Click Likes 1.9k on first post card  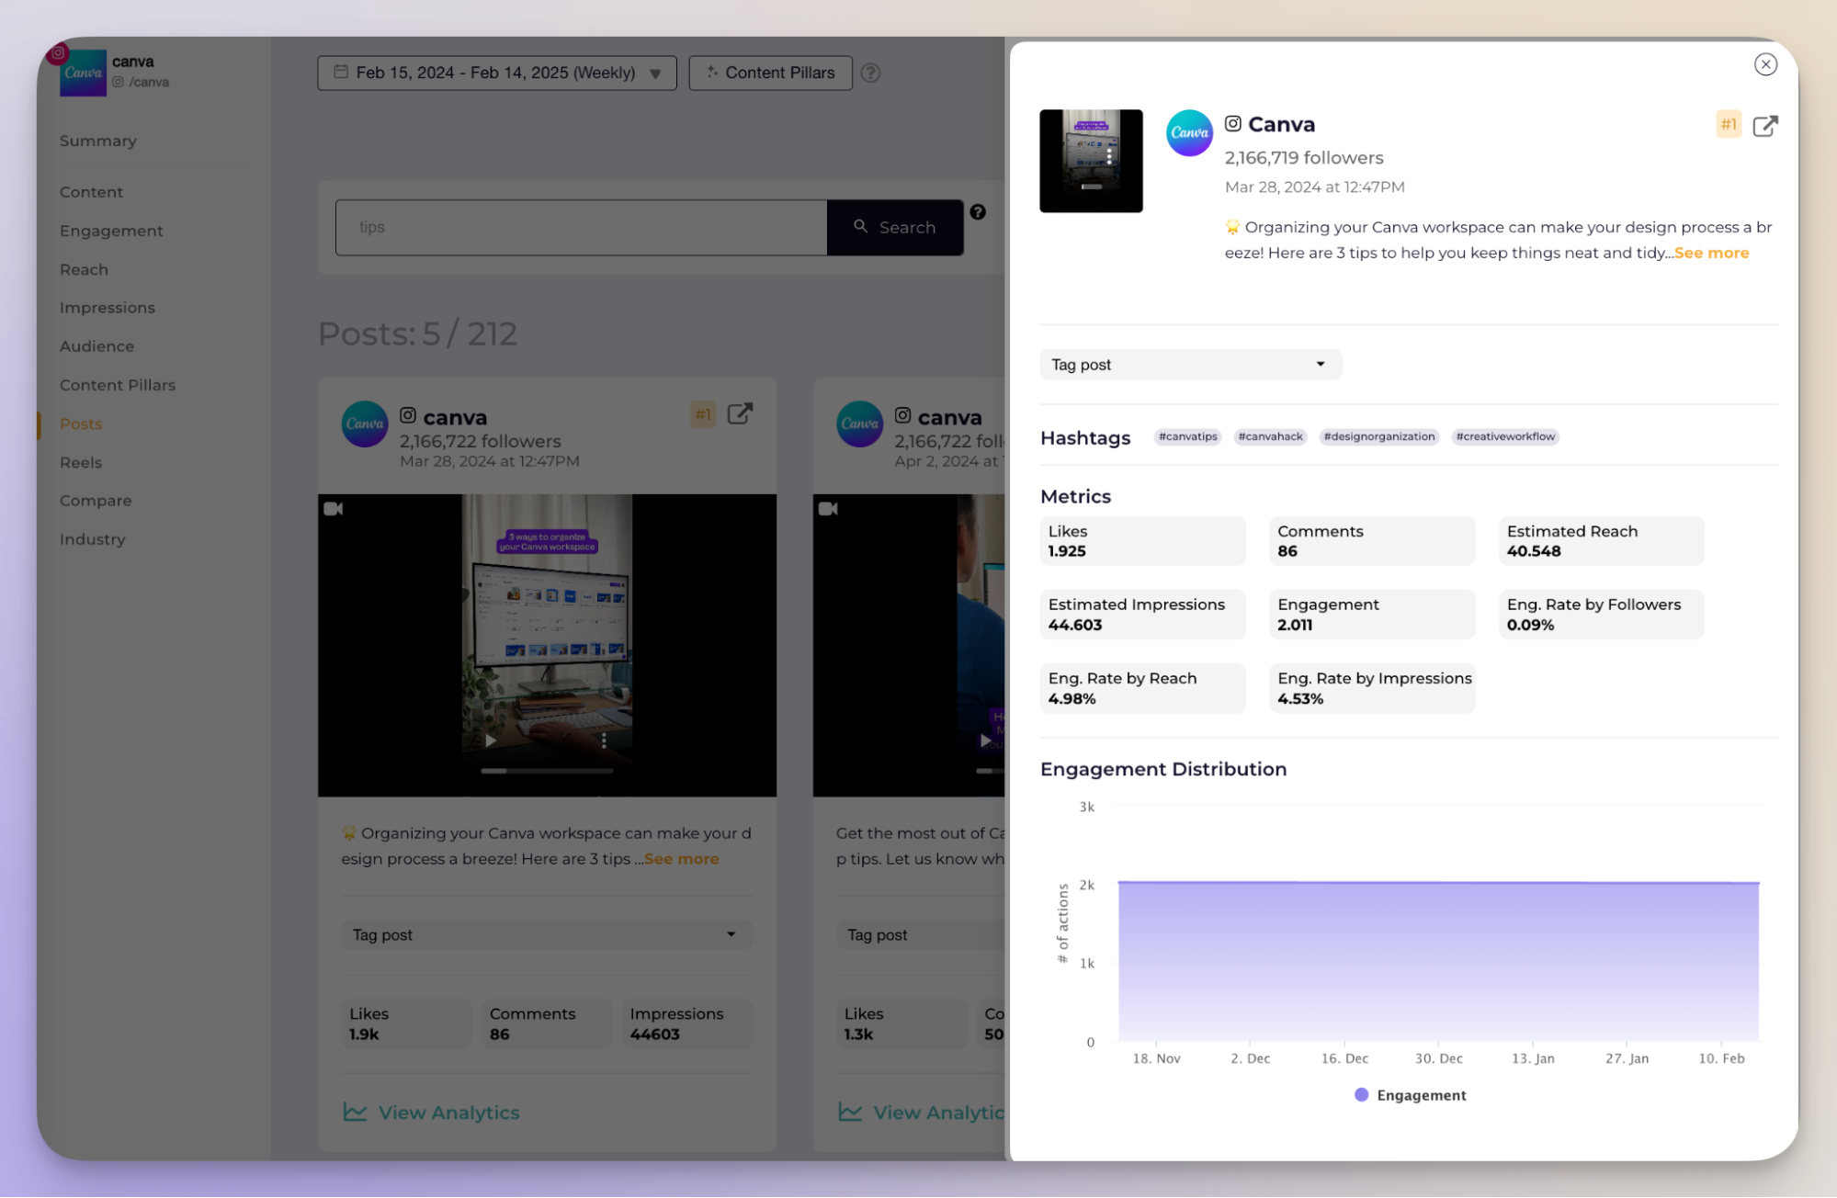(406, 1023)
